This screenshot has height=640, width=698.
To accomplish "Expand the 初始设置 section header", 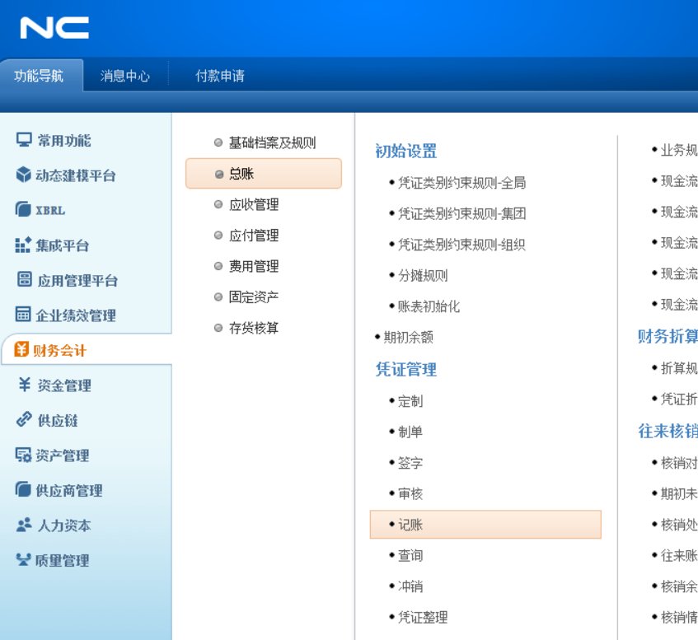I will tap(405, 152).
